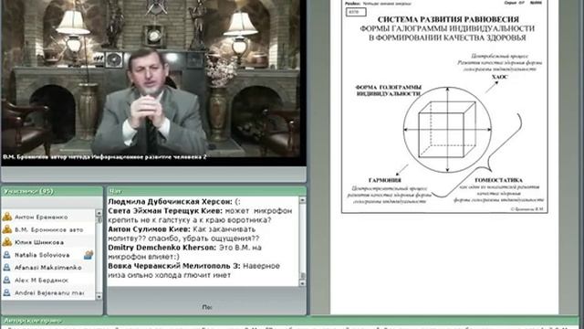Click the gold avatar icon beside Антон Еременко
The width and height of the screenshot is (584, 329).
pyautogui.click(x=7, y=217)
